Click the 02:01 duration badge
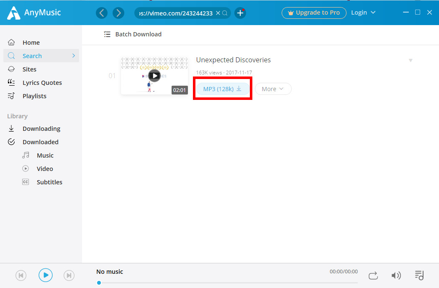The height and width of the screenshot is (288, 439). point(180,90)
